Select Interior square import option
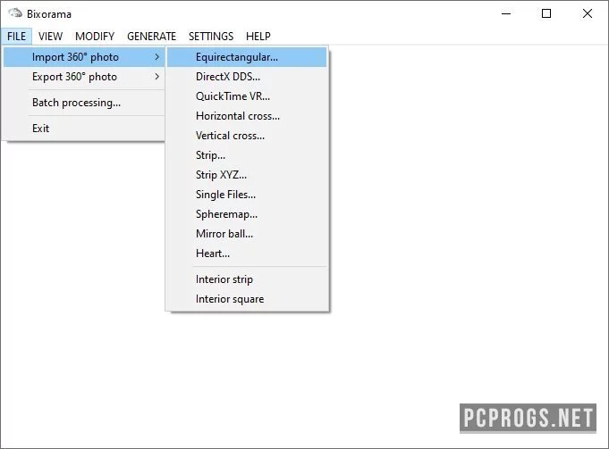The width and height of the screenshot is (609, 449). [247, 299]
